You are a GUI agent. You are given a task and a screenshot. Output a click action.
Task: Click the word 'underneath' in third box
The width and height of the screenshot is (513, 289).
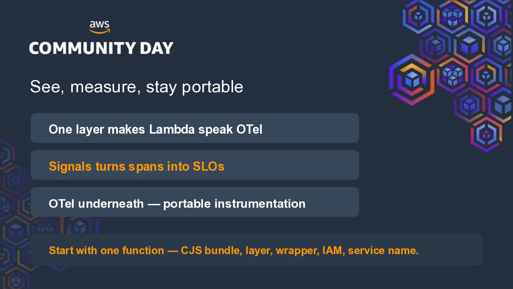point(111,203)
